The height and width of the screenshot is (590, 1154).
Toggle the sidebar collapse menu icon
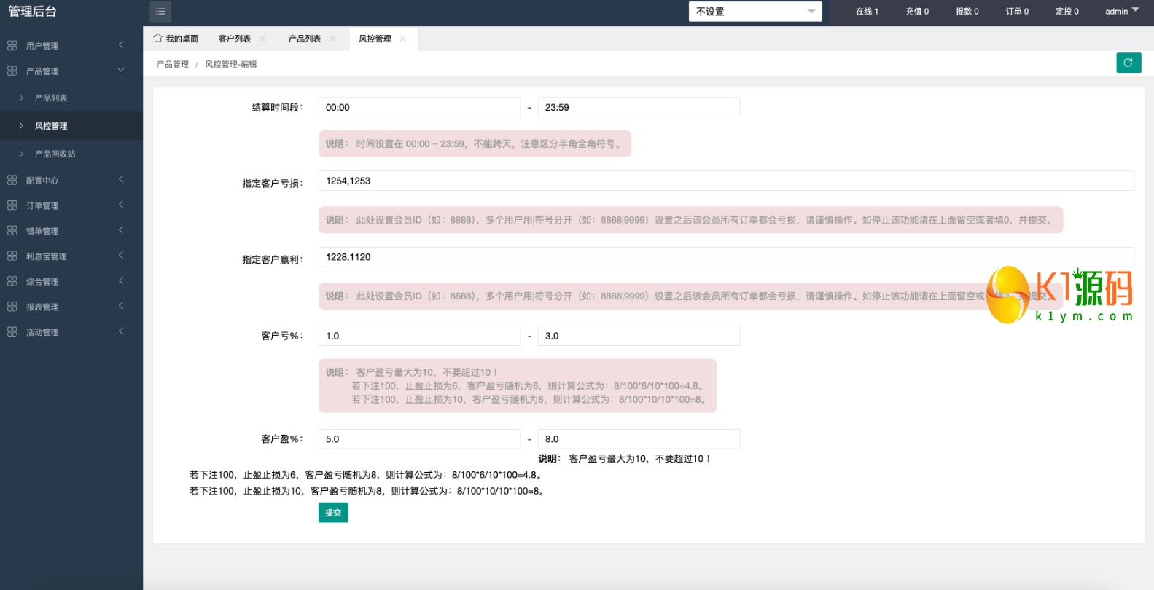(160, 11)
